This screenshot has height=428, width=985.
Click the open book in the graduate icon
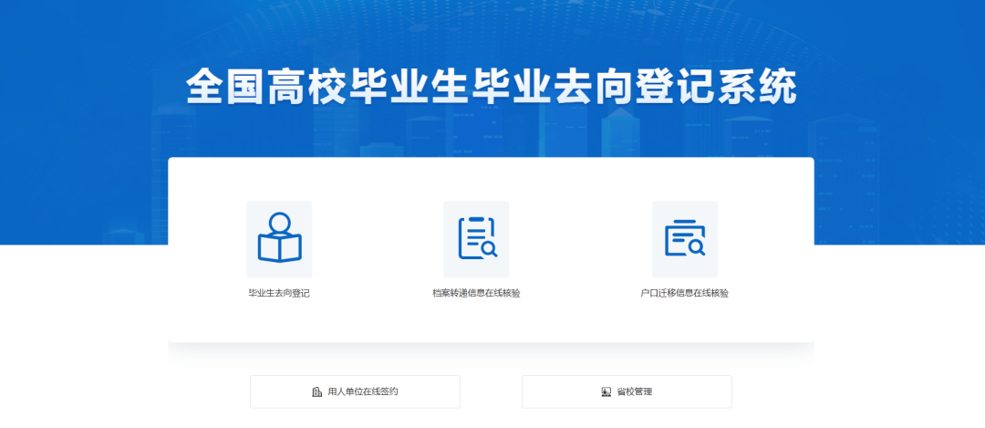point(279,247)
